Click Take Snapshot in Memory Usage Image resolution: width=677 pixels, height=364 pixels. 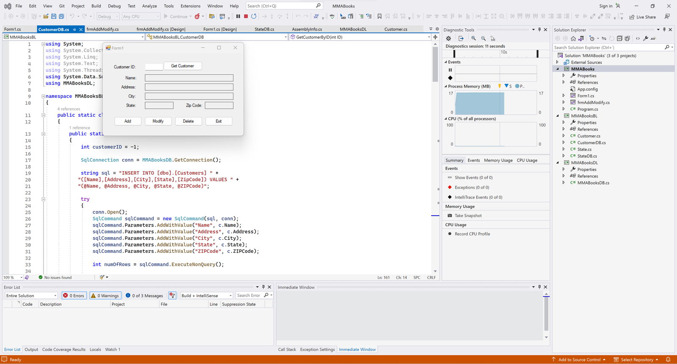pyautogui.click(x=468, y=216)
